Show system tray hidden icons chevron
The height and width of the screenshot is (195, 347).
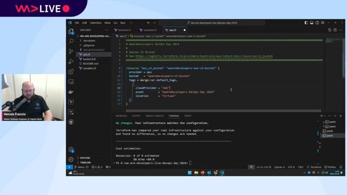(x=304, y=173)
